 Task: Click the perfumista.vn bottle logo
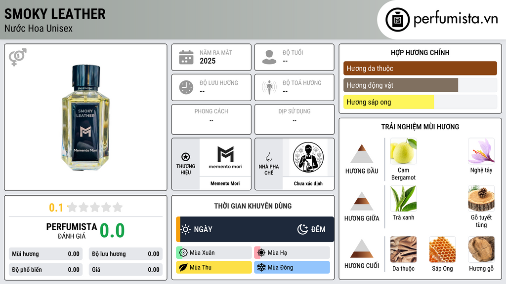click(397, 20)
